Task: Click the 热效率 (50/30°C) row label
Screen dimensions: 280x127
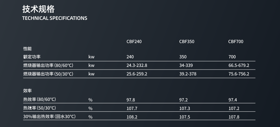Action: [39, 108]
